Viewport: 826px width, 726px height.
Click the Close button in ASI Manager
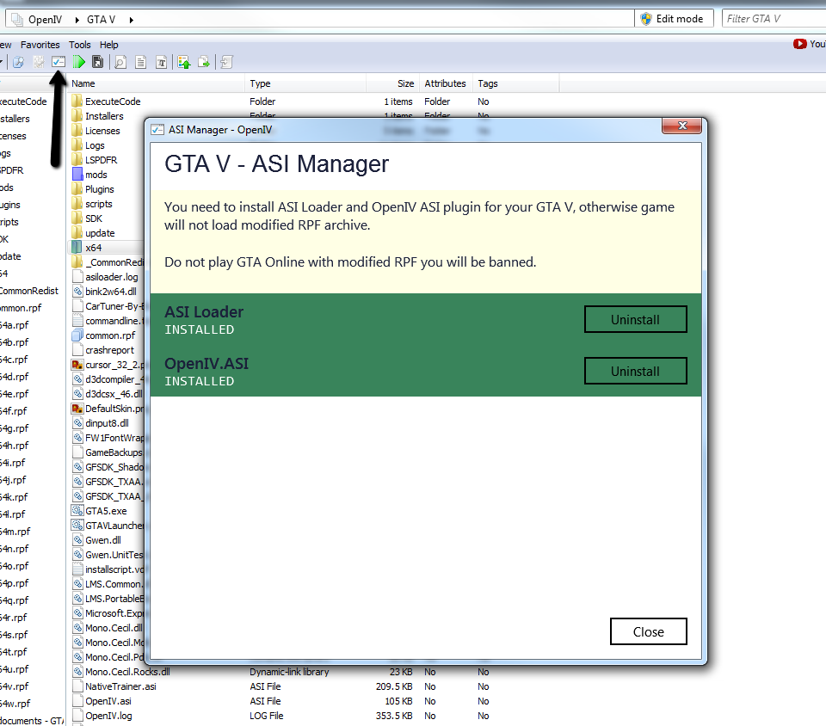point(649,631)
